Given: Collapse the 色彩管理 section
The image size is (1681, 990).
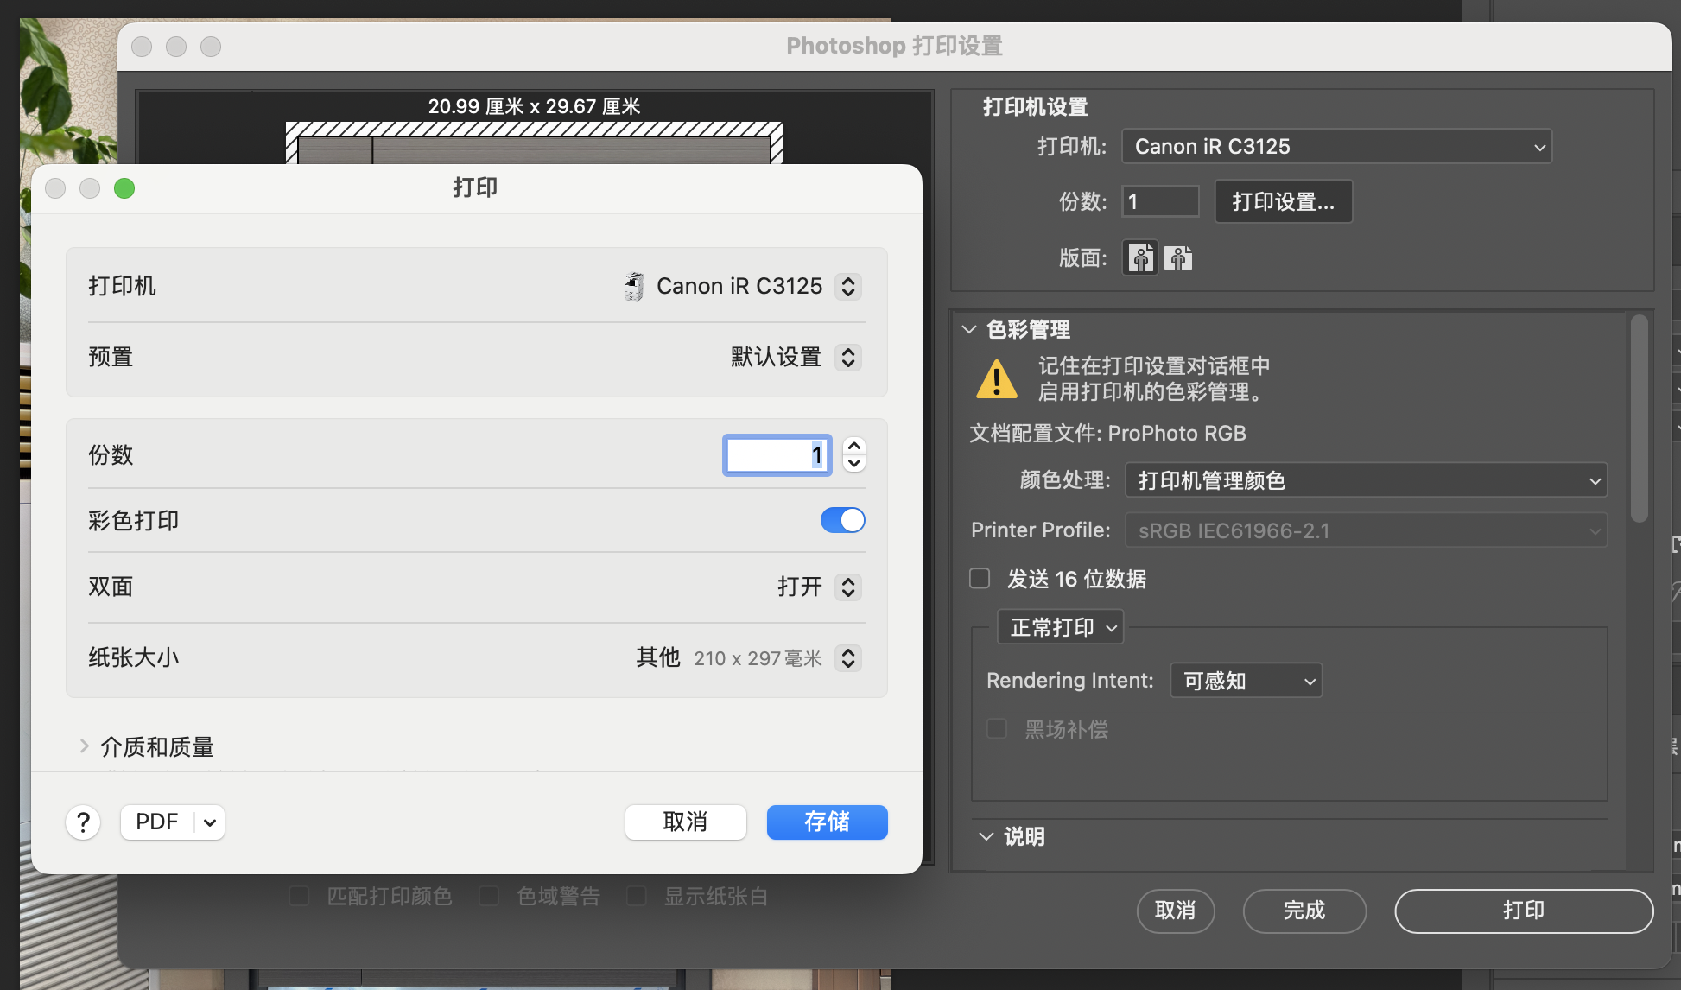Looking at the screenshot, I should pos(969,329).
